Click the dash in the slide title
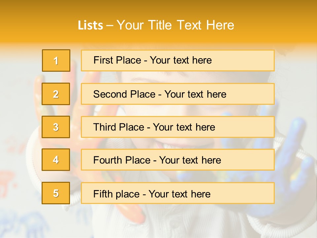Image resolution: width=317 pixels, height=238 pixels. 110,25
